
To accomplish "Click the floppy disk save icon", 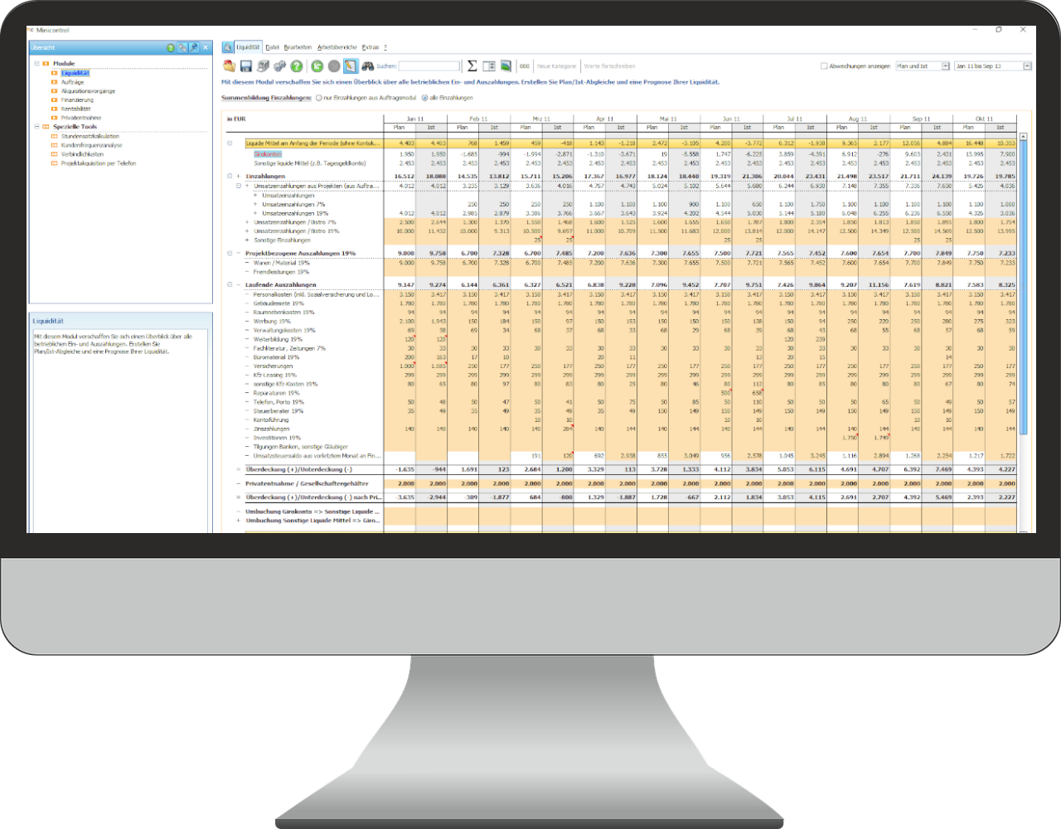I will click(246, 66).
